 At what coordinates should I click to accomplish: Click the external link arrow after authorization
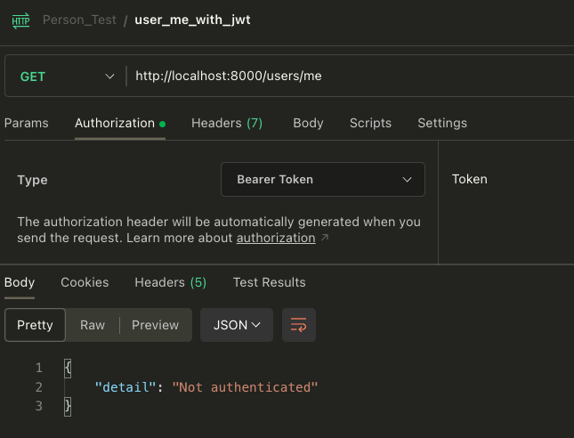click(325, 239)
